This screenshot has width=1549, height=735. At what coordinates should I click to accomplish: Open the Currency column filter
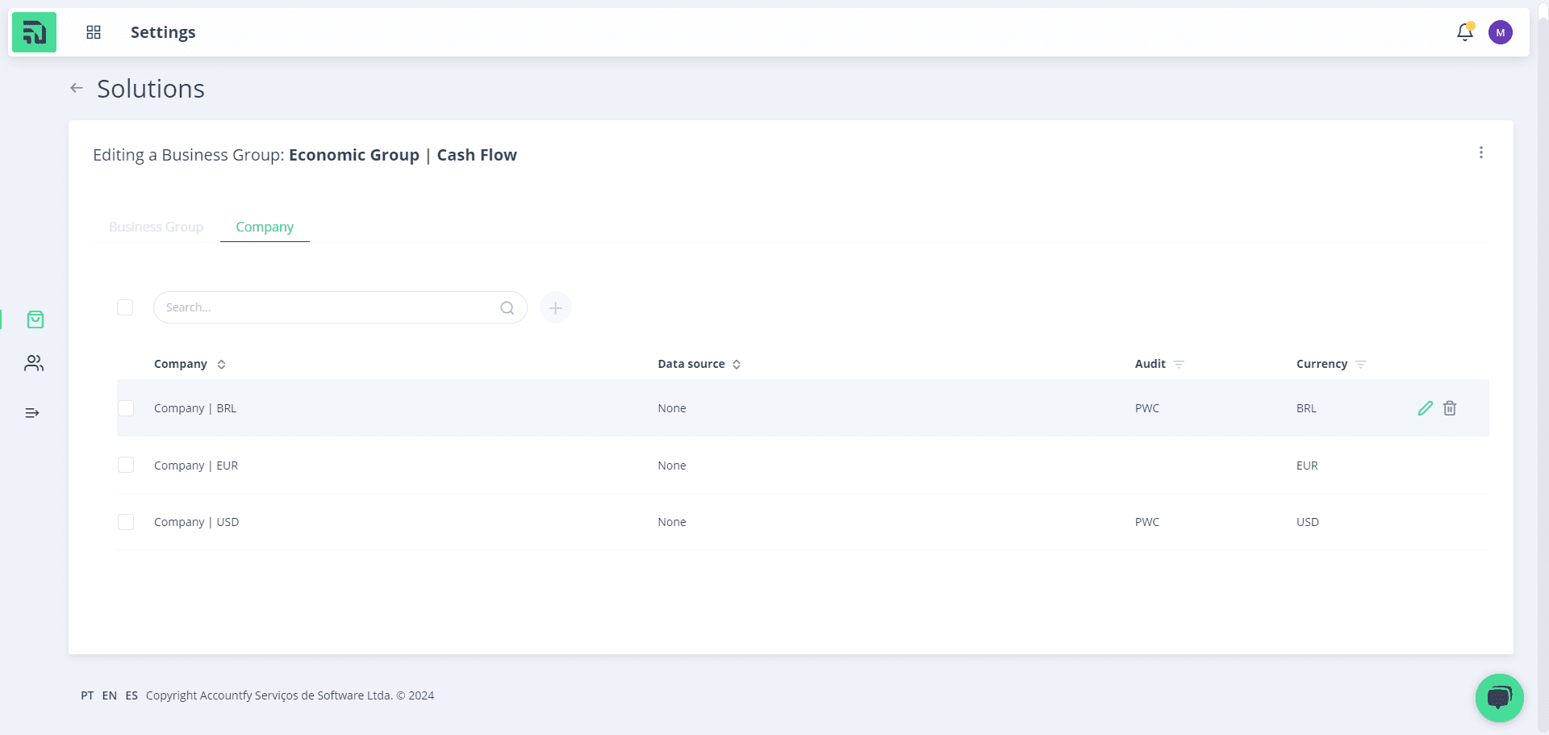1360,365
